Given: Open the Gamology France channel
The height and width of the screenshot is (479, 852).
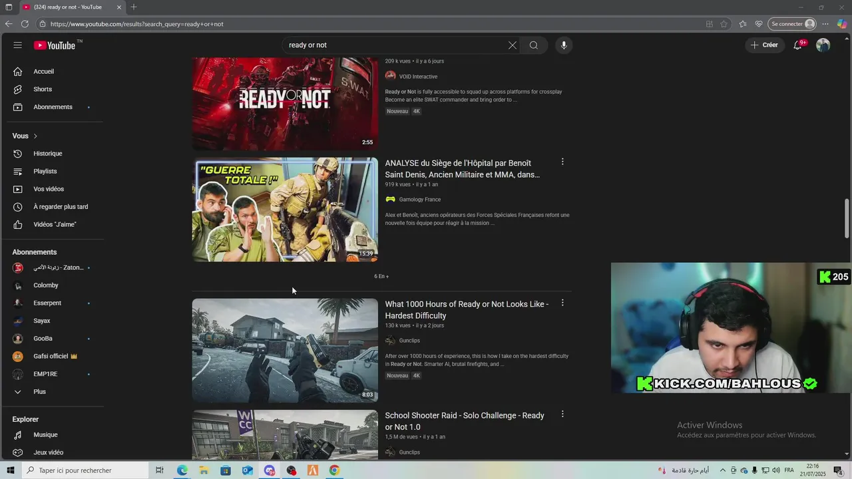Looking at the screenshot, I should [x=419, y=200].
